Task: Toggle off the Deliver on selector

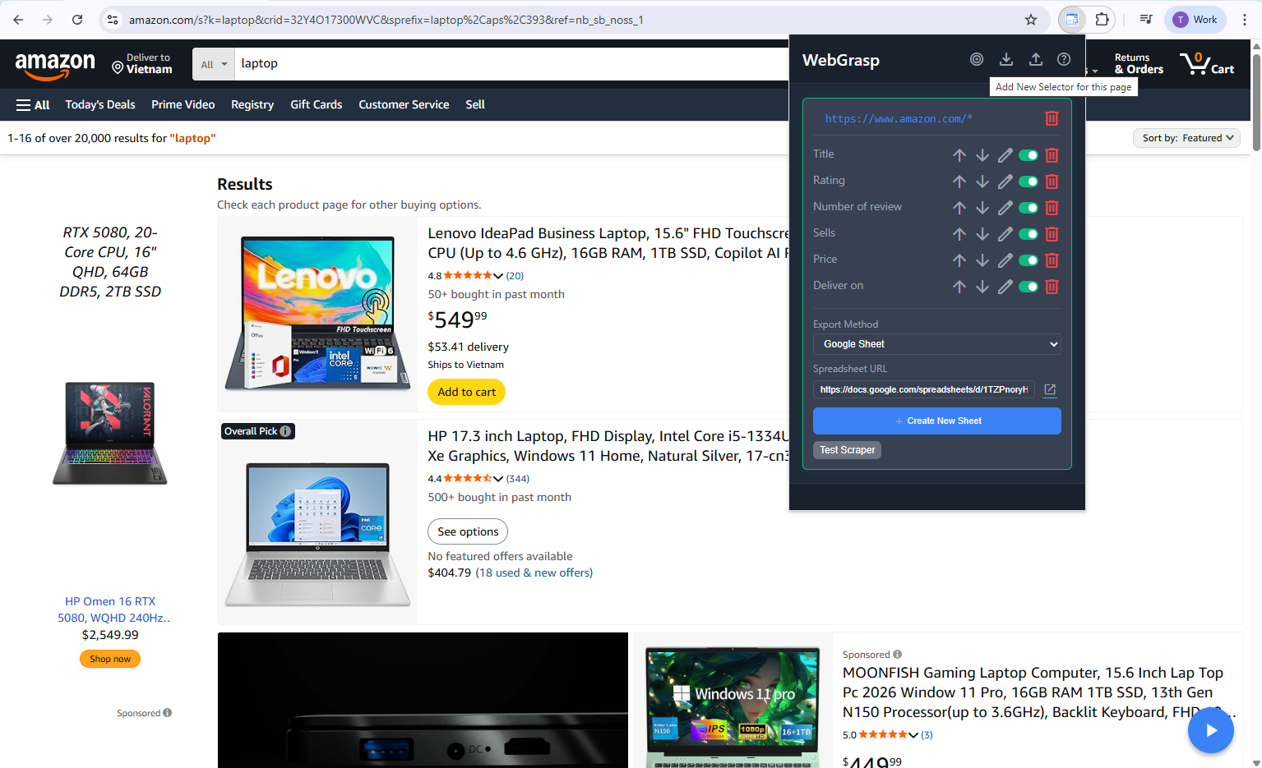Action: click(x=1028, y=287)
